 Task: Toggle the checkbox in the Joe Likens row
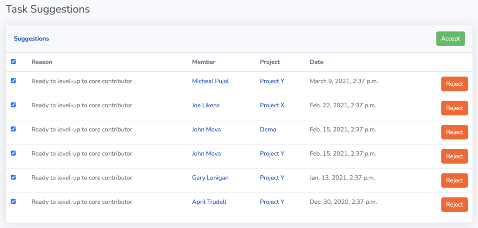[13, 105]
